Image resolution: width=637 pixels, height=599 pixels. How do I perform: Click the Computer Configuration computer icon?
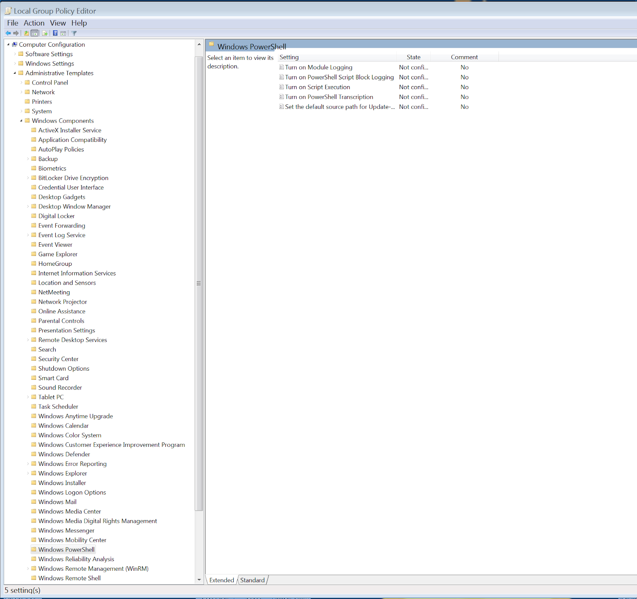[x=15, y=44]
